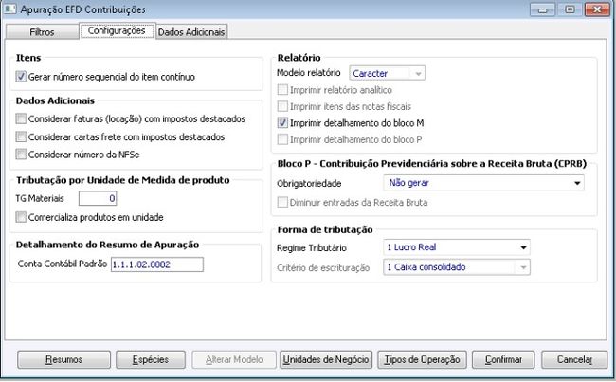This screenshot has width=616, height=382.
Task: Click the application icon in title bar
Action: (x=9, y=9)
